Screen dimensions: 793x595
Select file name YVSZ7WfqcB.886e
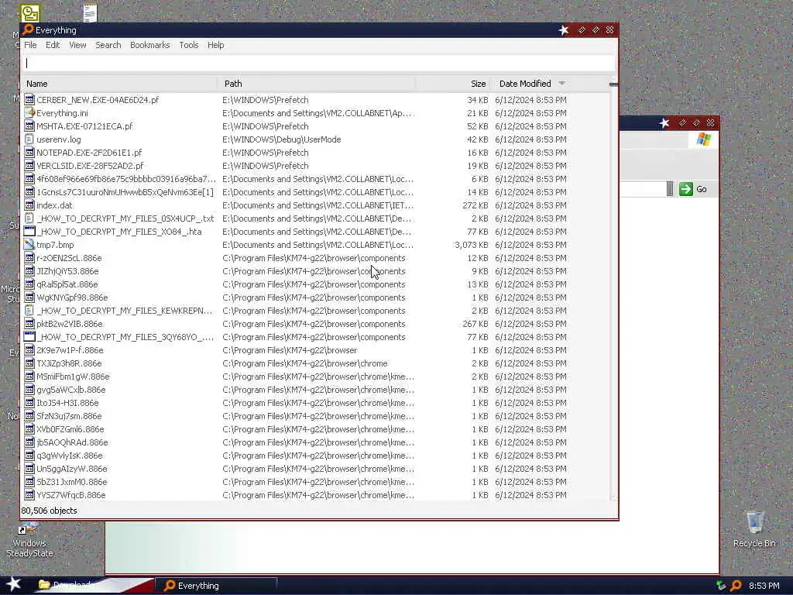pos(71,495)
